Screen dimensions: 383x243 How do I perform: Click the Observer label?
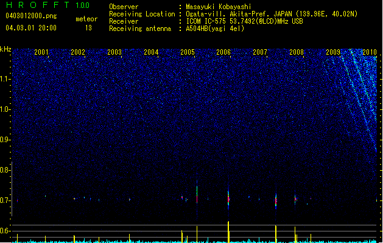tap(124, 7)
